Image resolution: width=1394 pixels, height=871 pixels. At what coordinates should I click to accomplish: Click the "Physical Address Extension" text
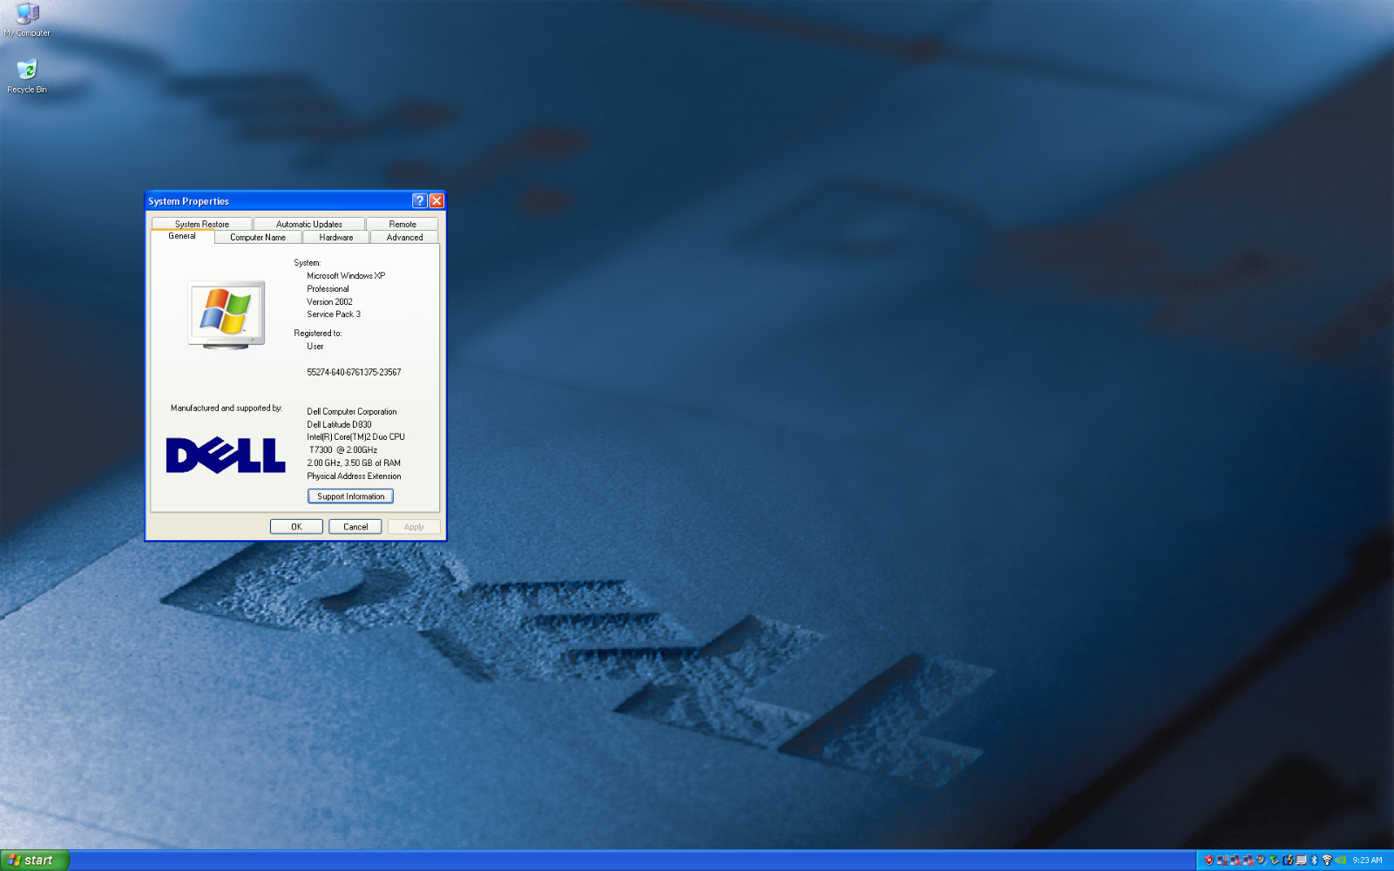pos(354,476)
